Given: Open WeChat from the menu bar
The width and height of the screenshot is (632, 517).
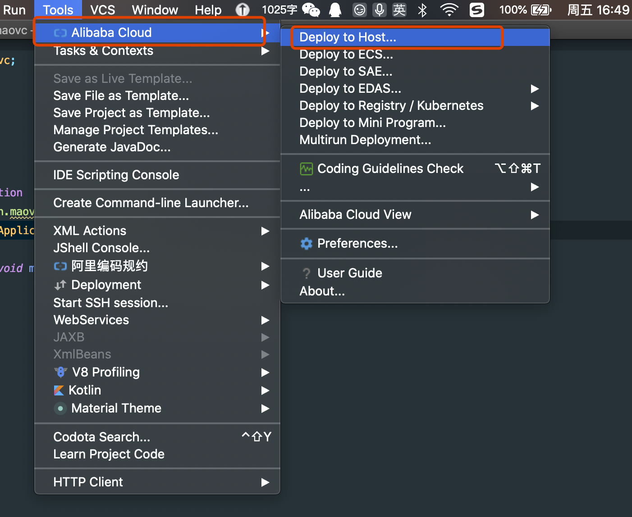Looking at the screenshot, I should [x=311, y=9].
